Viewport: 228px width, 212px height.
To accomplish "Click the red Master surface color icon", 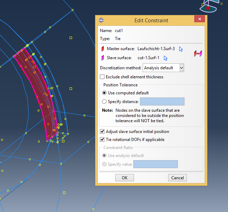I will [x=103, y=49].
